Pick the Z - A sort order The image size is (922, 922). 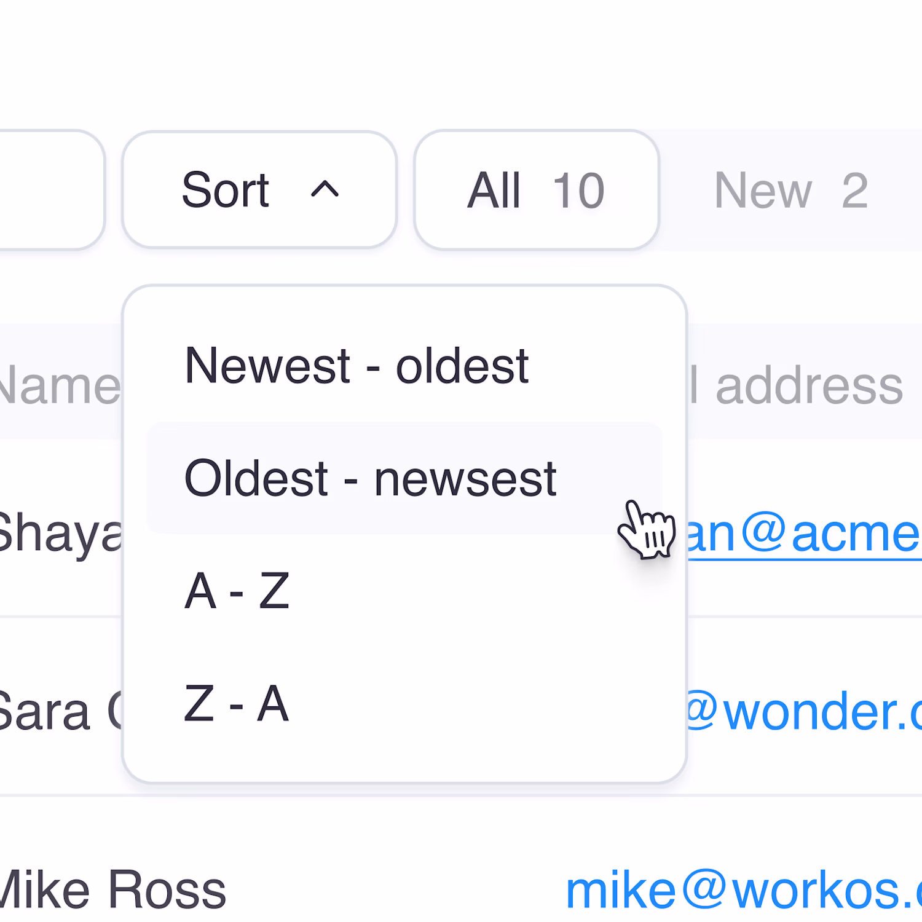coord(237,704)
